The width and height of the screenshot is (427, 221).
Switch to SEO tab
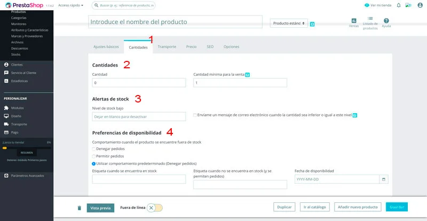[210, 46]
